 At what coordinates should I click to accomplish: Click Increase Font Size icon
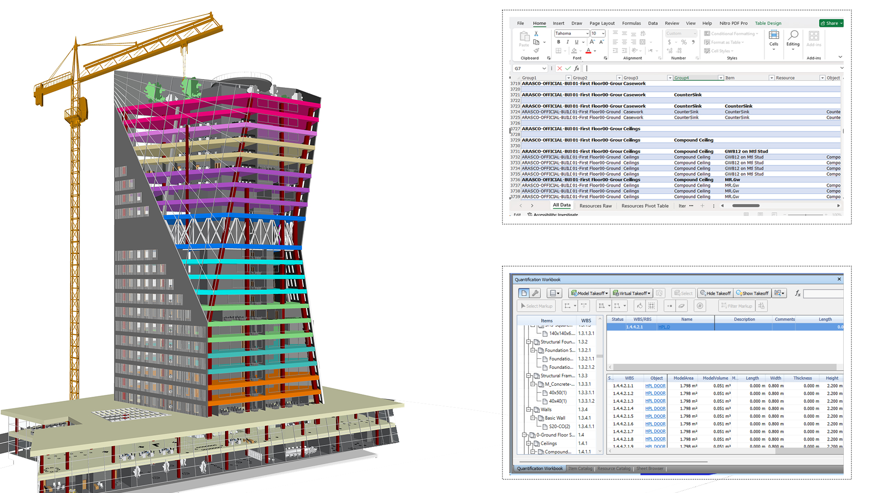pyautogui.click(x=592, y=42)
